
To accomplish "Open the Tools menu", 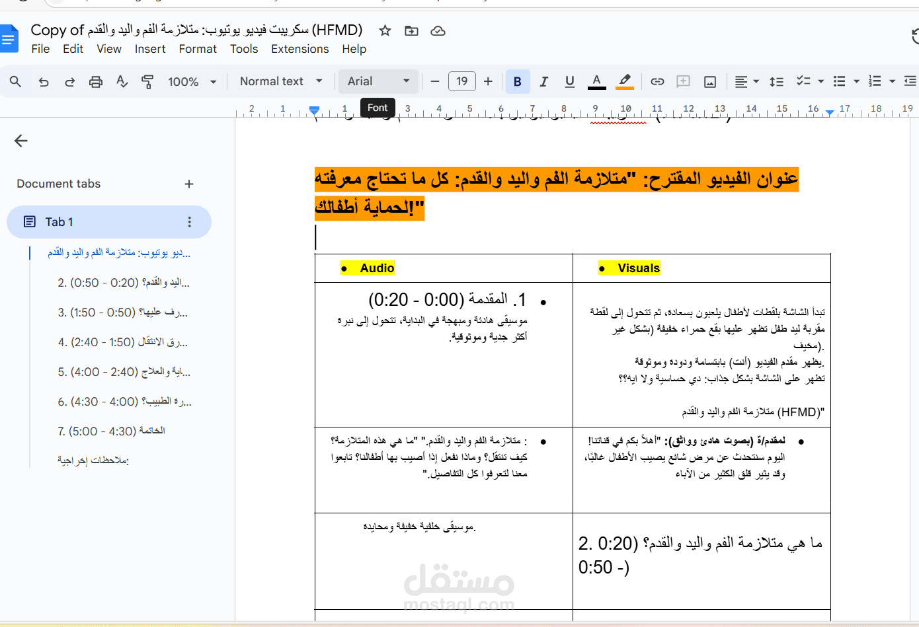I will (244, 49).
